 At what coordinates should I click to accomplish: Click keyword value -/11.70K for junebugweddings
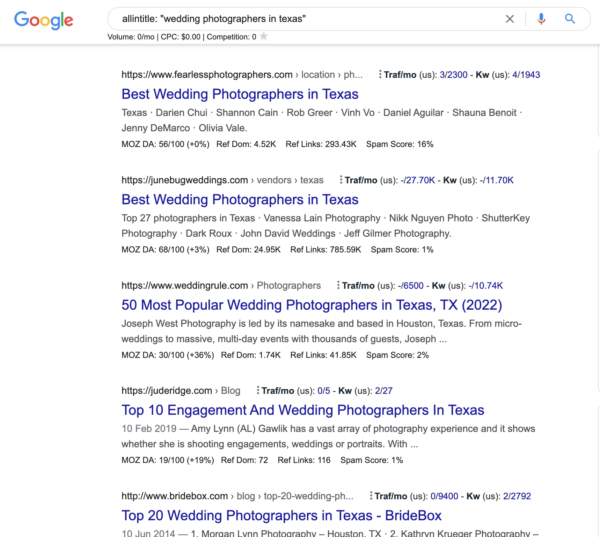[x=497, y=180]
